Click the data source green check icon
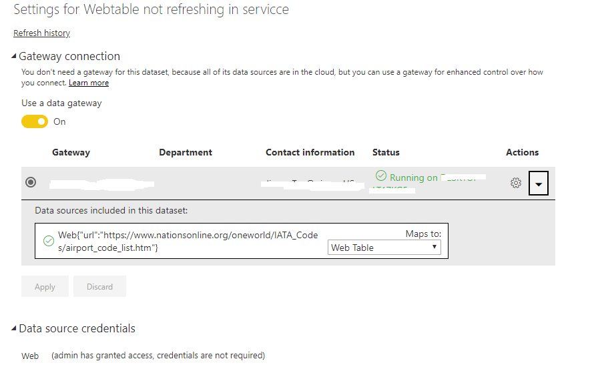Image resolution: width=590 pixels, height=369 pixels. coord(49,241)
